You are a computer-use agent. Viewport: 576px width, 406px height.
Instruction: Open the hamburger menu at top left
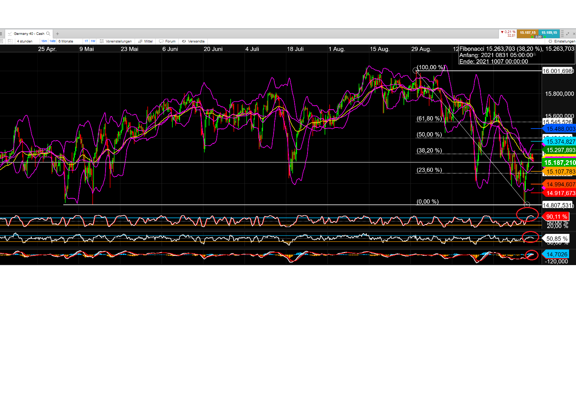pyautogui.click(x=1, y=34)
